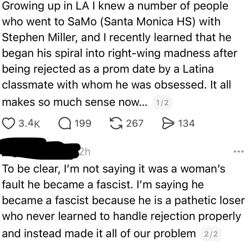Open the 1/2 thread indicator badge
Screen dimensions: 252x242
(x=162, y=103)
